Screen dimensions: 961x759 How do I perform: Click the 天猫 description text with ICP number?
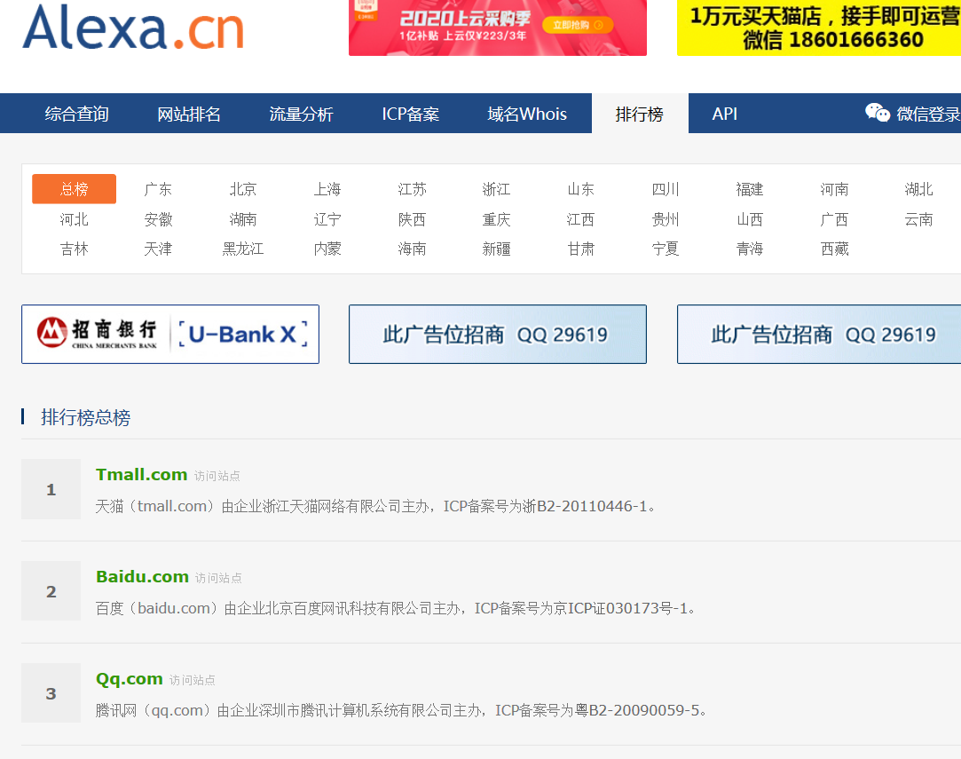pos(375,506)
